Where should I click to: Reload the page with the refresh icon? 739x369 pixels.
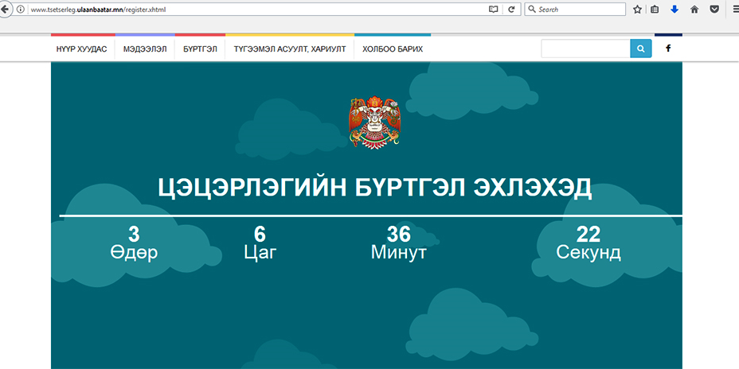pyautogui.click(x=511, y=10)
